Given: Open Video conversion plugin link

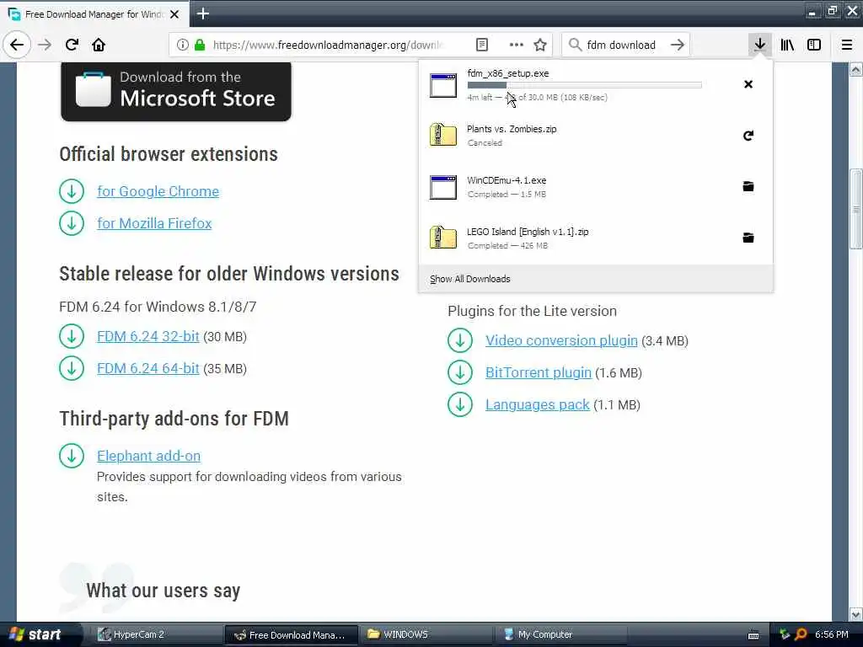Looking at the screenshot, I should click(561, 340).
